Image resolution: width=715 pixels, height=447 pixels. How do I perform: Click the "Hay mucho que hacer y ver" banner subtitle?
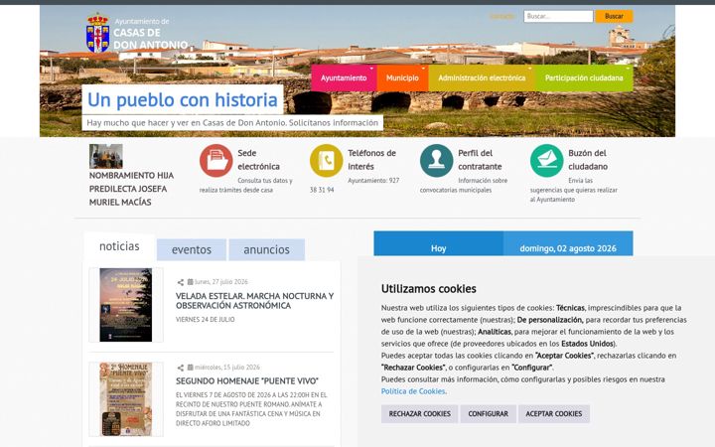point(232,123)
